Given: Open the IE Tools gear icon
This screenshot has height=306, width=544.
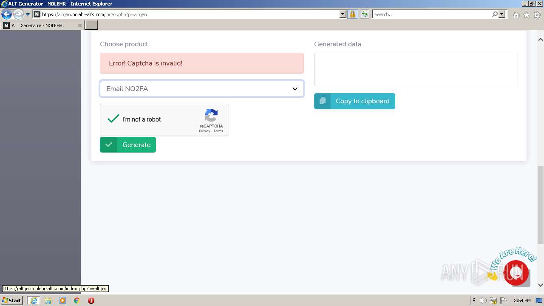Looking at the screenshot, I should (x=537, y=15).
